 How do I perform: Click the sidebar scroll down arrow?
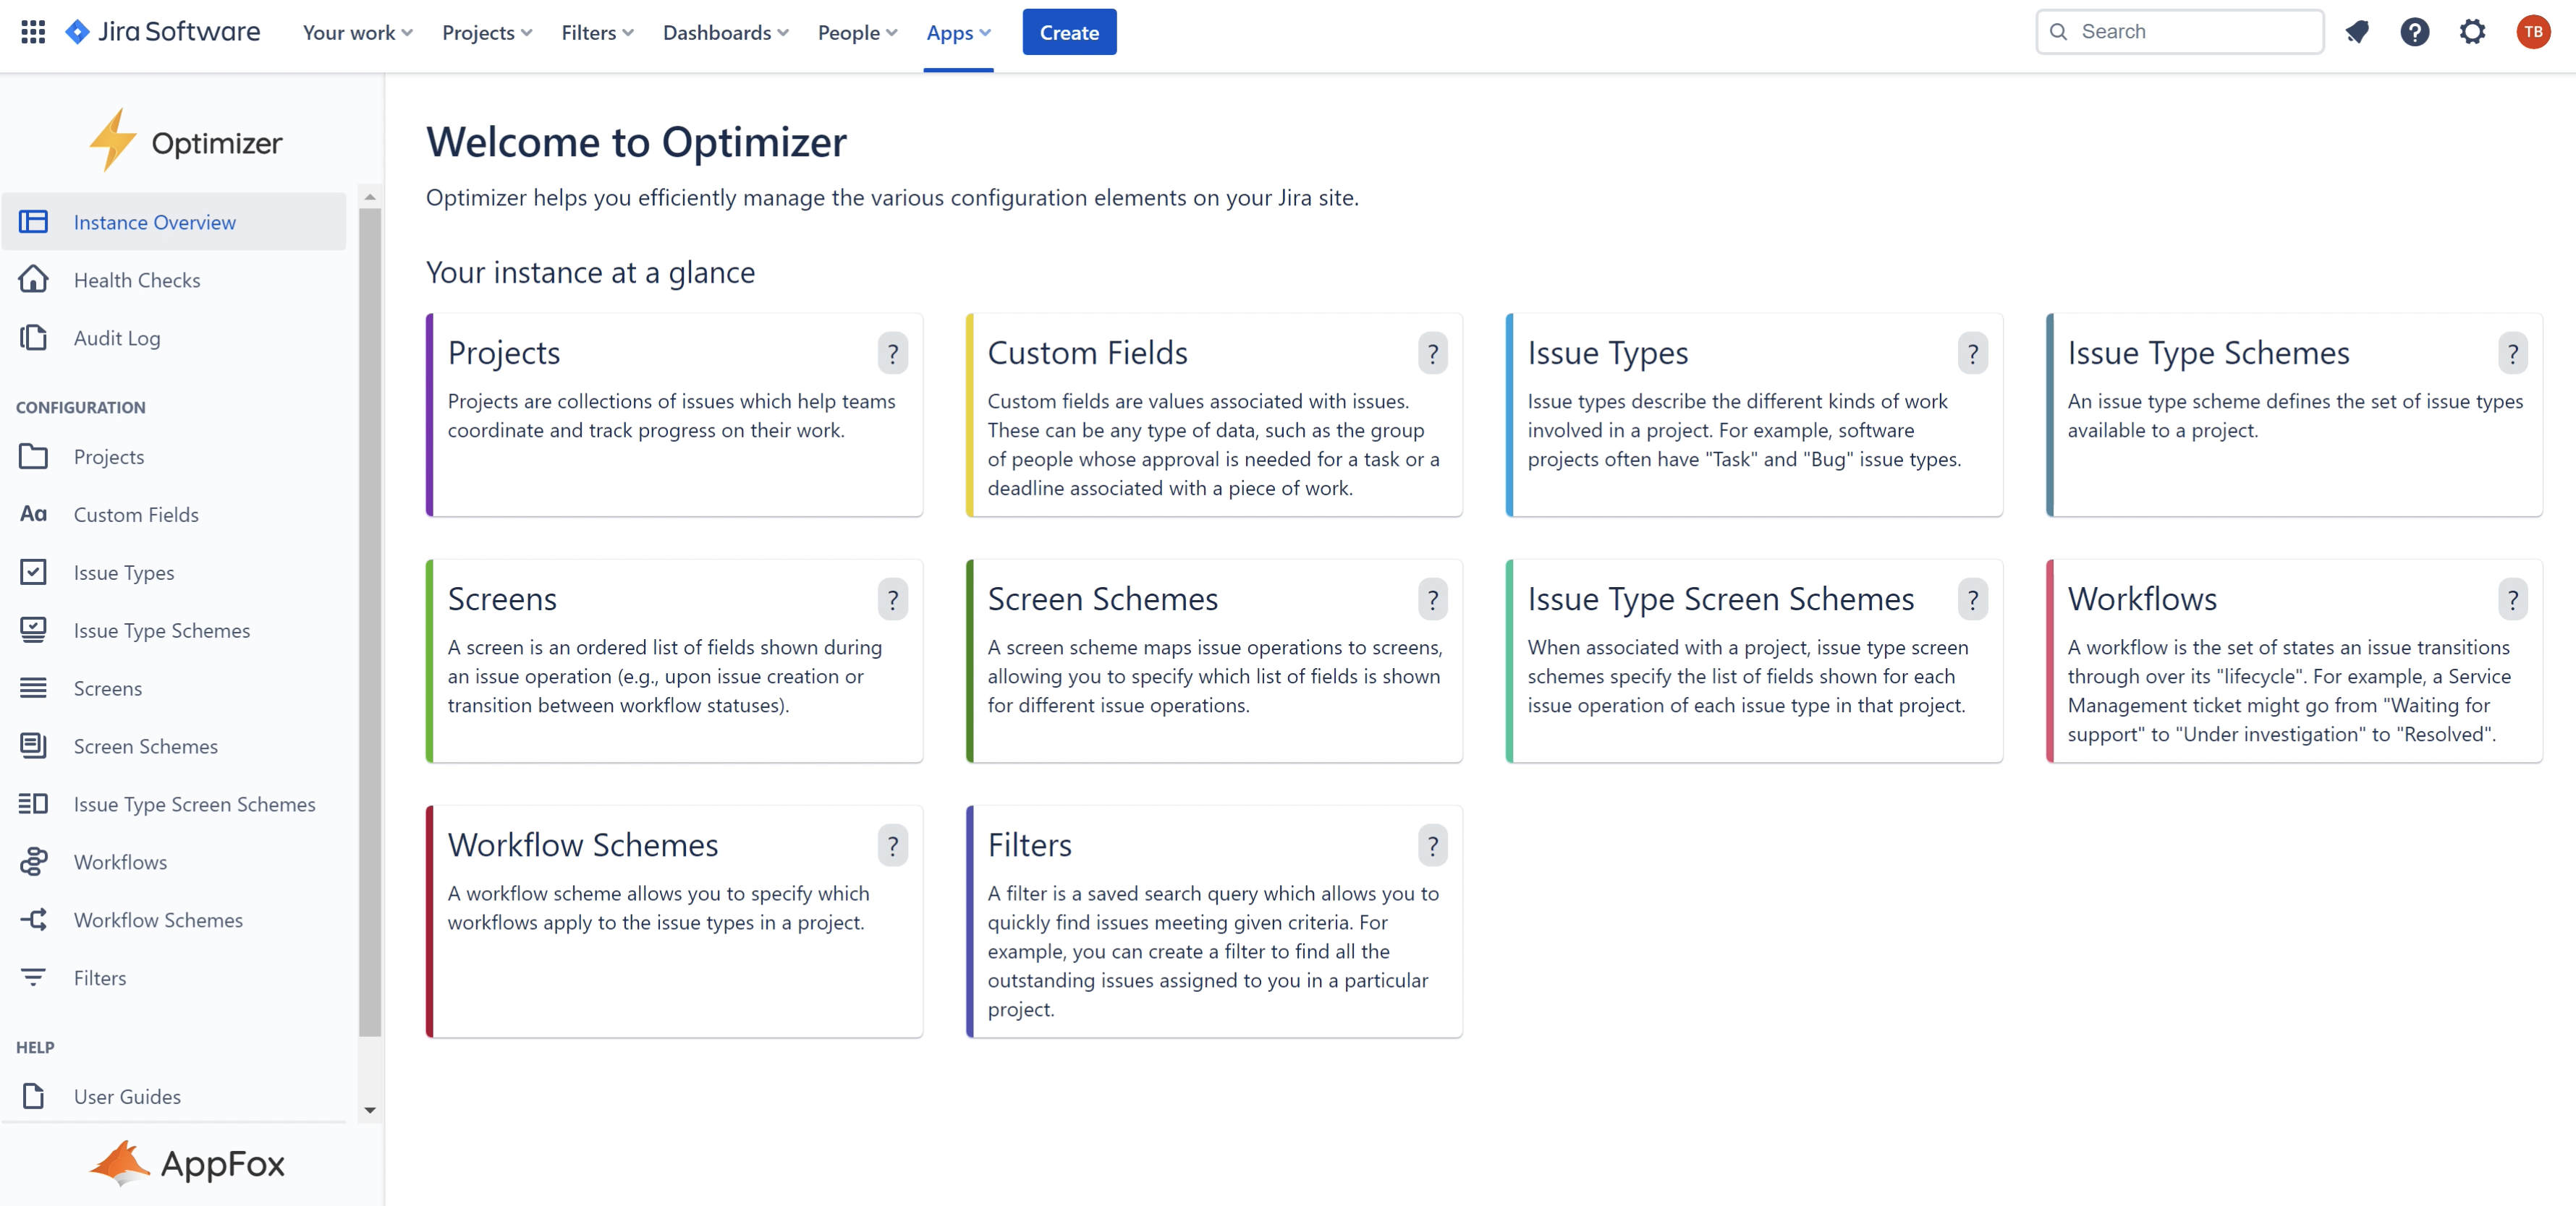point(370,1109)
